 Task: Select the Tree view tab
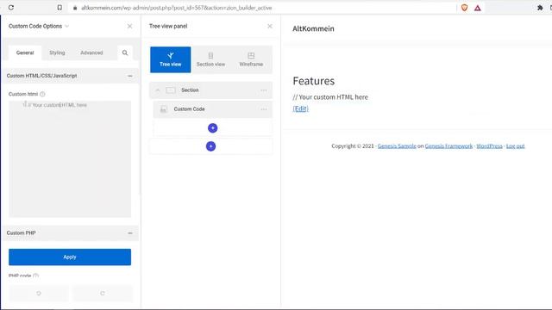(x=171, y=59)
